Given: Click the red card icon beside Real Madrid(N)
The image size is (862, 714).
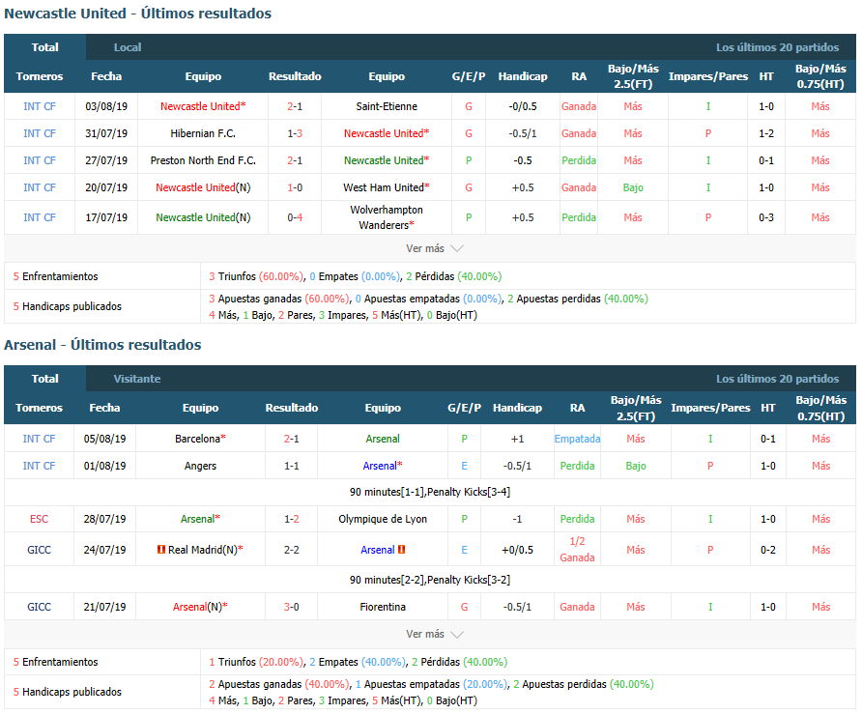Looking at the screenshot, I should click(161, 549).
